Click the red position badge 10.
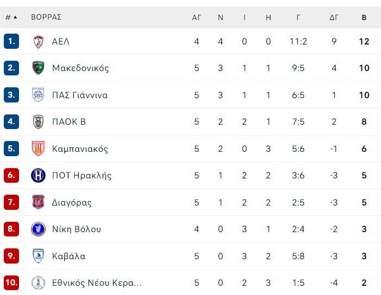381x295 pixels. click(11, 283)
